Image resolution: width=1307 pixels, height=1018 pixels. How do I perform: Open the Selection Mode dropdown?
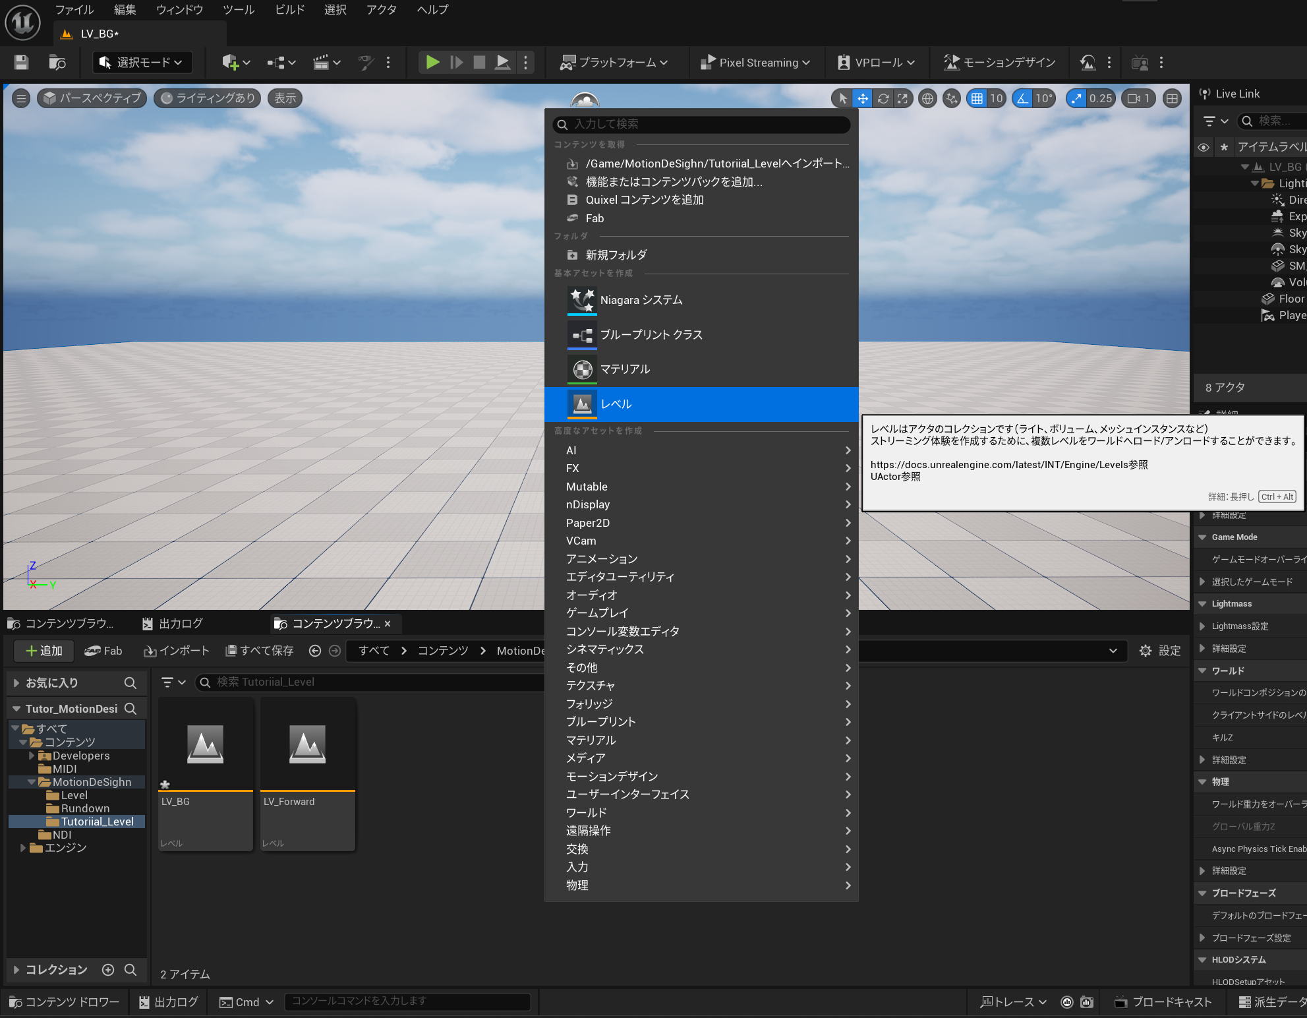pos(142,63)
